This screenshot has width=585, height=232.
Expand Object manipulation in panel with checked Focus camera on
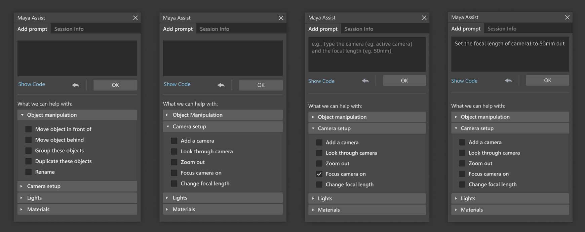tap(367, 117)
